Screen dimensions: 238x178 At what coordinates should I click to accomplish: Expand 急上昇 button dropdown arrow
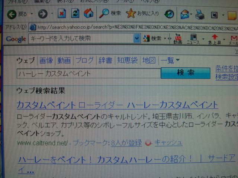click(x=224, y=39)
